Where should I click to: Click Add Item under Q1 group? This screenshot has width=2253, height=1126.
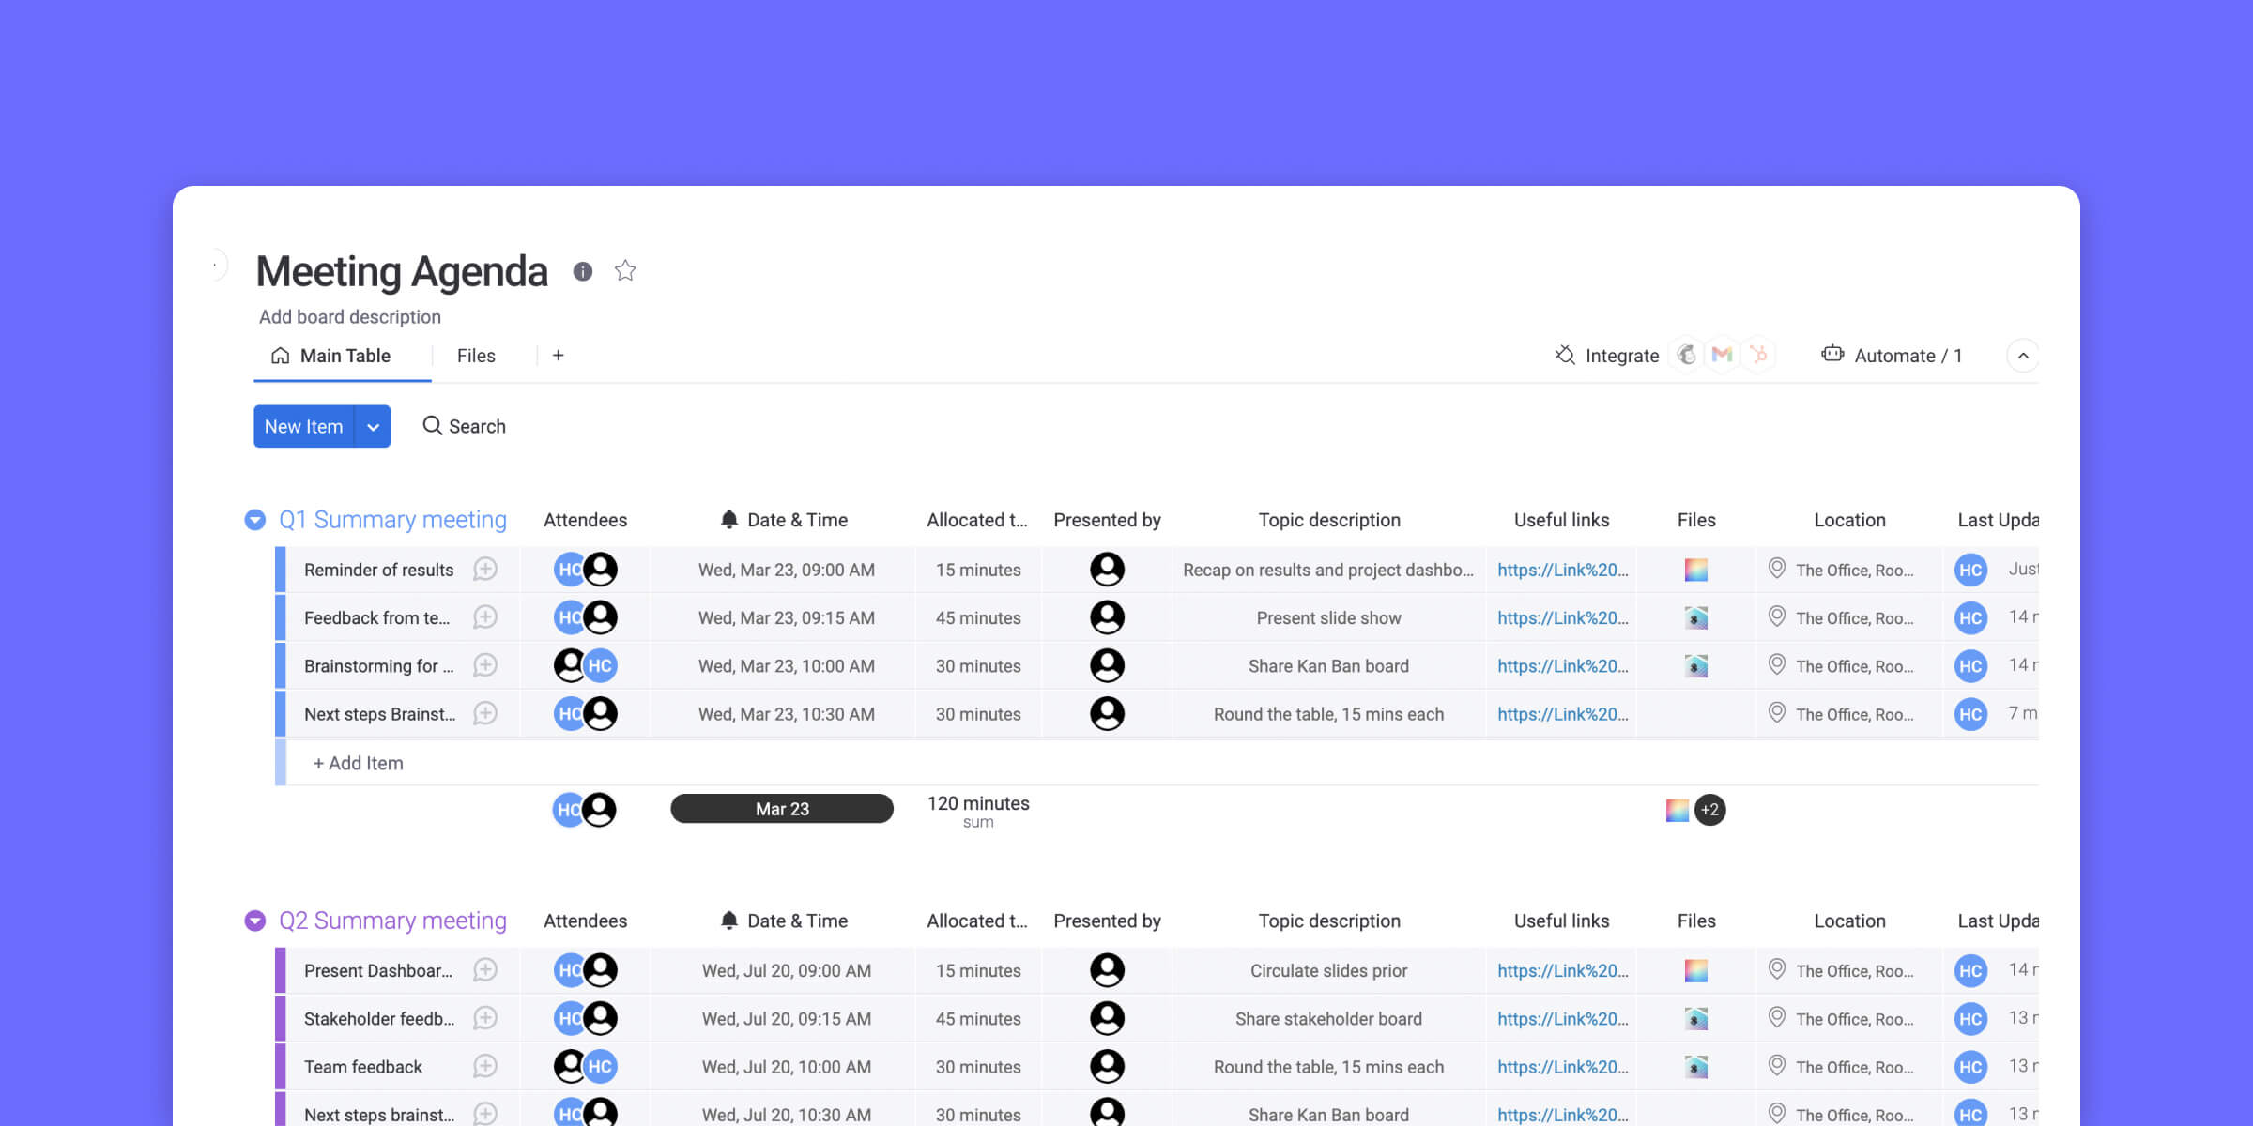click(x=358, y=763)
